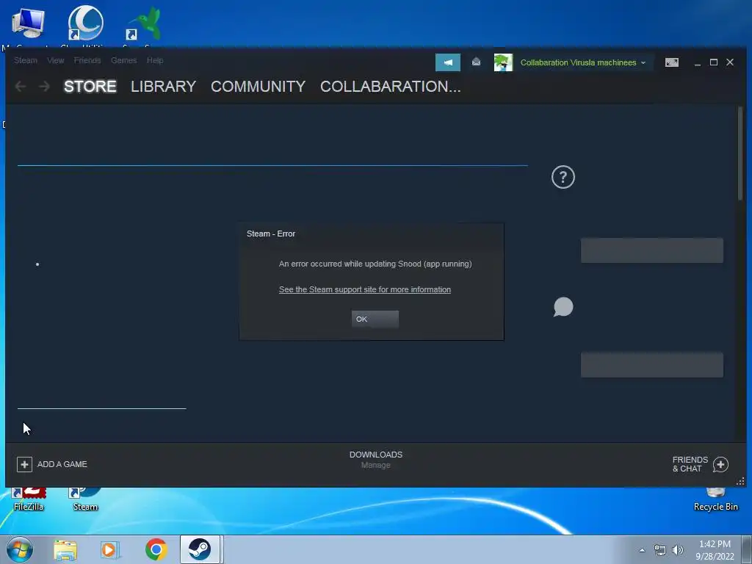Follow the Steam support site link
752x564 pixels.
coord(364,289)
